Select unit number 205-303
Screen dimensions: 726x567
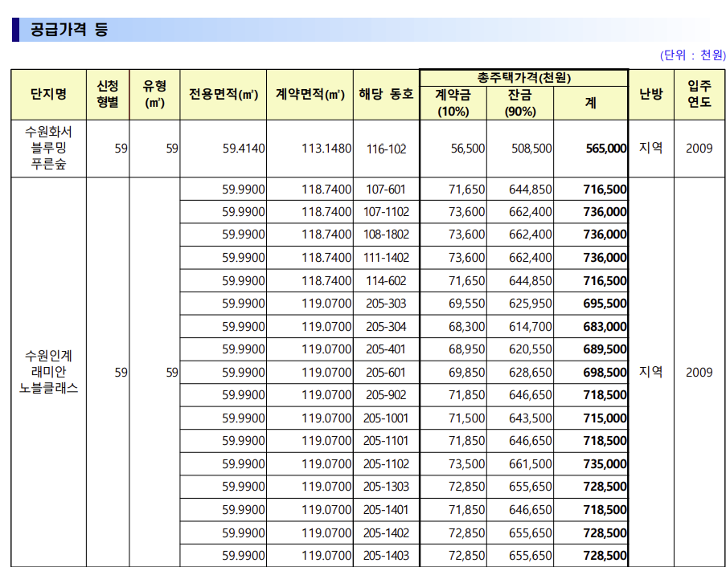[x=386, y=304]
